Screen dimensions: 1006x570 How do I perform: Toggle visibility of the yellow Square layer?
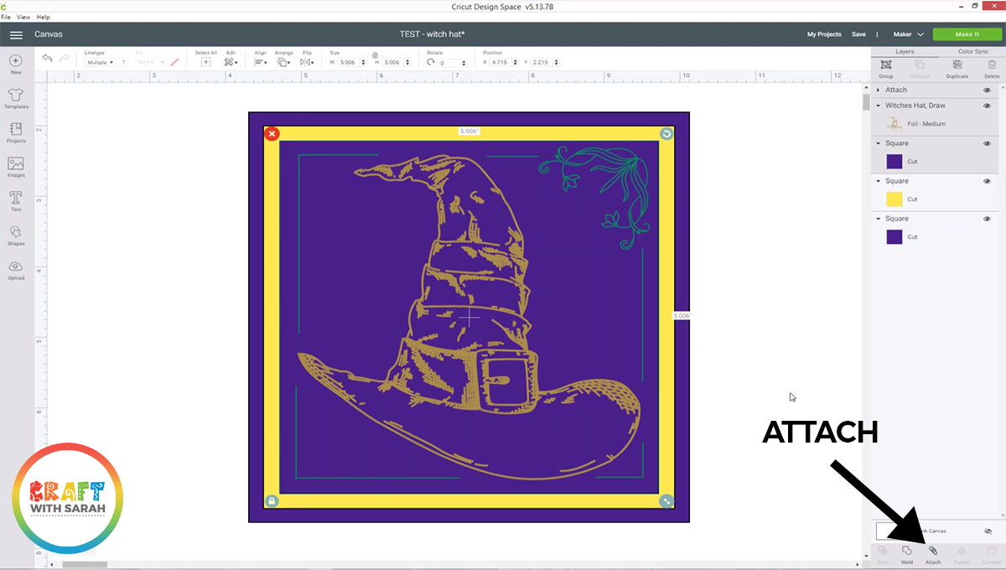(x=987, y=181)
